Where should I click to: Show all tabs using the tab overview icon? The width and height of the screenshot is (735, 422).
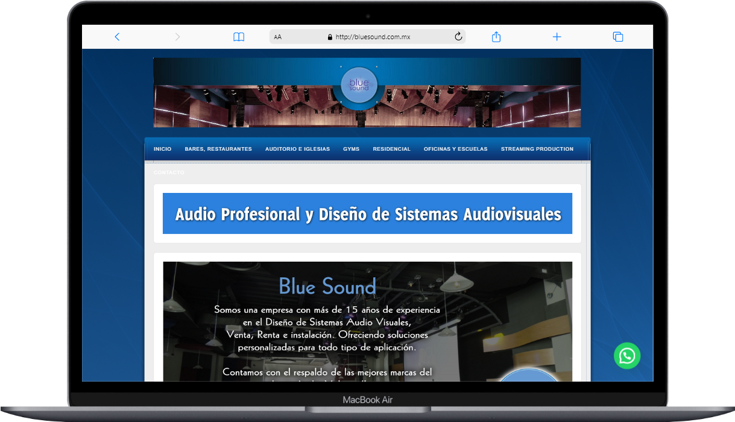click(x=617, y=36)
